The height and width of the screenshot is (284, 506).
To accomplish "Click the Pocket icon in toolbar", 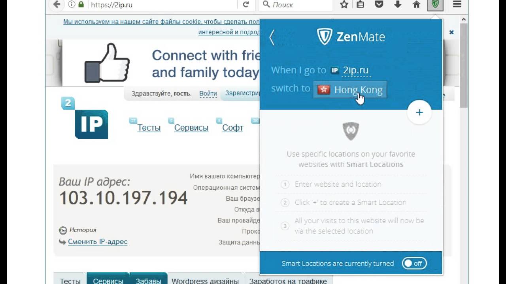I will click(x=379, y=4).
